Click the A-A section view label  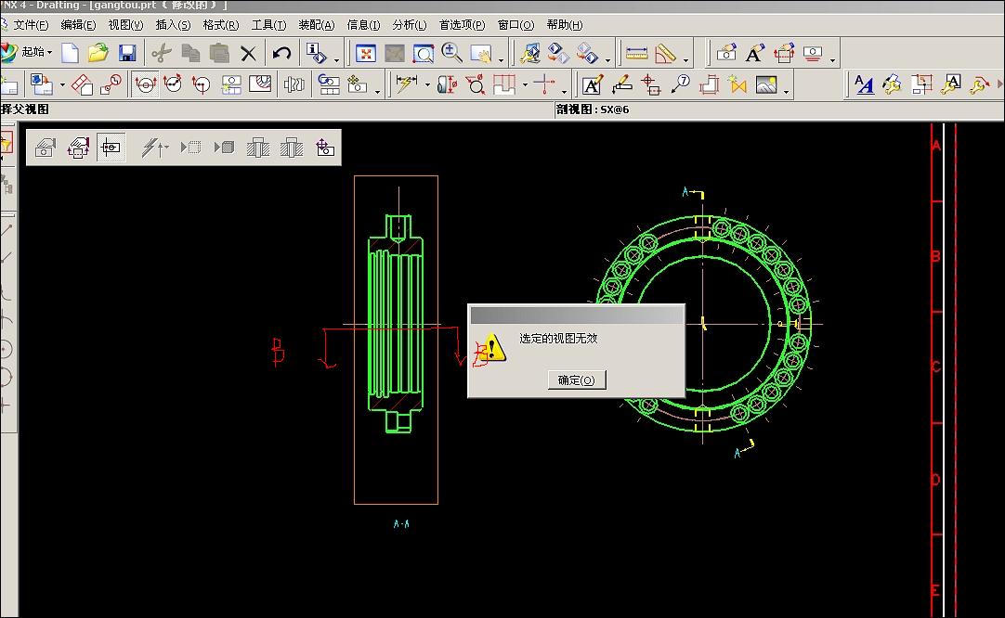point(401,524)
